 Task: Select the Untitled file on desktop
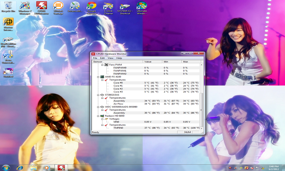pos(8,73)
